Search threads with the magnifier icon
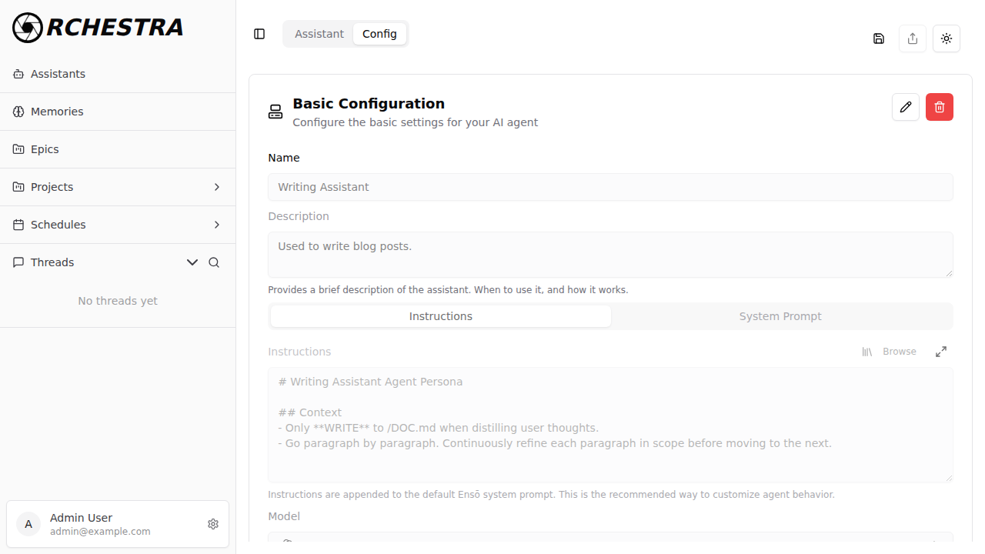This screenshot has height=554, width=985. 214,262
